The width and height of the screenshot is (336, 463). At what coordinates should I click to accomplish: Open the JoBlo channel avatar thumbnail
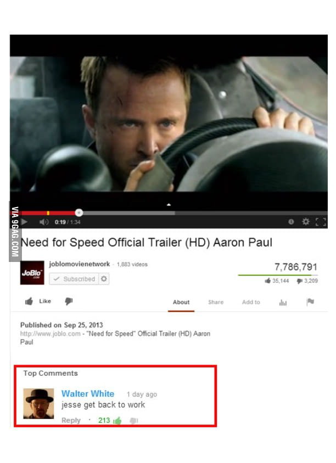coord(32,272)
